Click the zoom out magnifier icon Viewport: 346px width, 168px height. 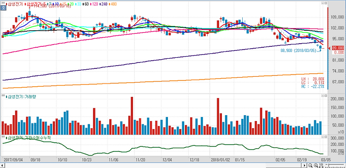pos(310,165)
